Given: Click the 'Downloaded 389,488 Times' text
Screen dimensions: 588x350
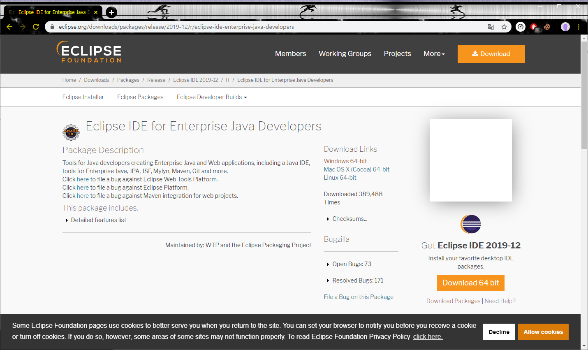Looking at the screenshot, I should 353,198.
